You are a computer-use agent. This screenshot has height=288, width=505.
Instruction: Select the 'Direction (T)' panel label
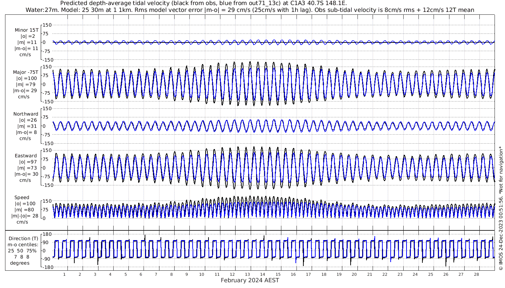[x=23, y=238]
